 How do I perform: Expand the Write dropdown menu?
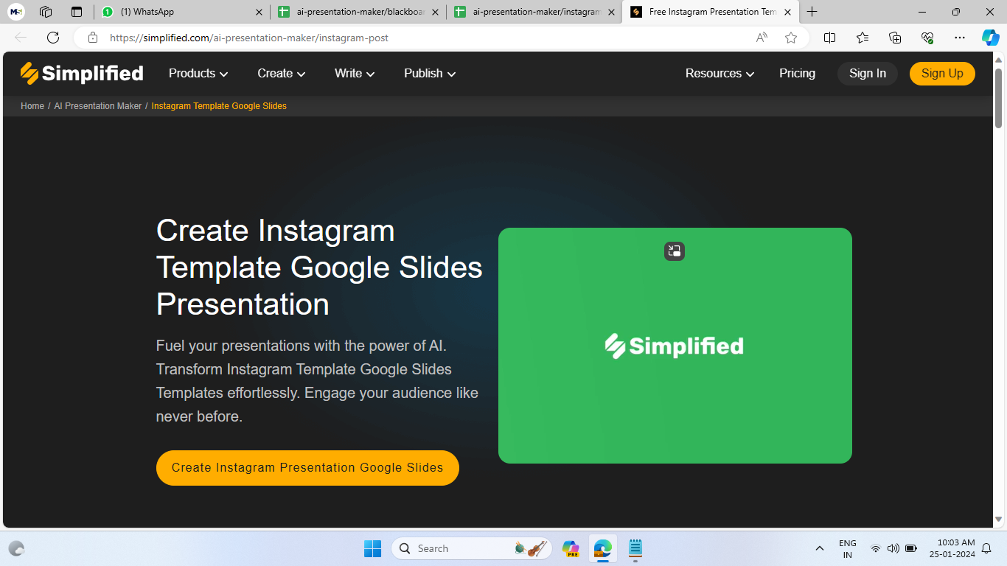(x=355, y=73)
